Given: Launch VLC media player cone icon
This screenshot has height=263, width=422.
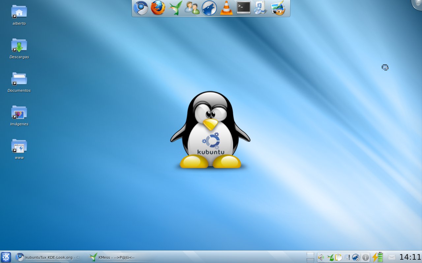Looking at the screenshot, I should pyautogui.click(x=226, y=8).
